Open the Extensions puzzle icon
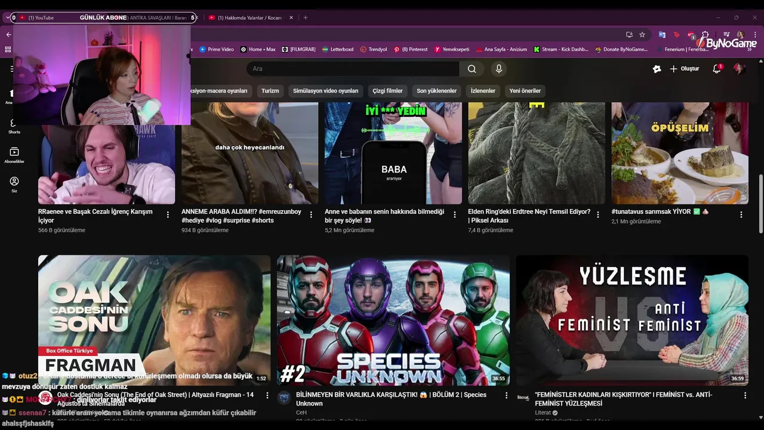 tap(705, 35)
